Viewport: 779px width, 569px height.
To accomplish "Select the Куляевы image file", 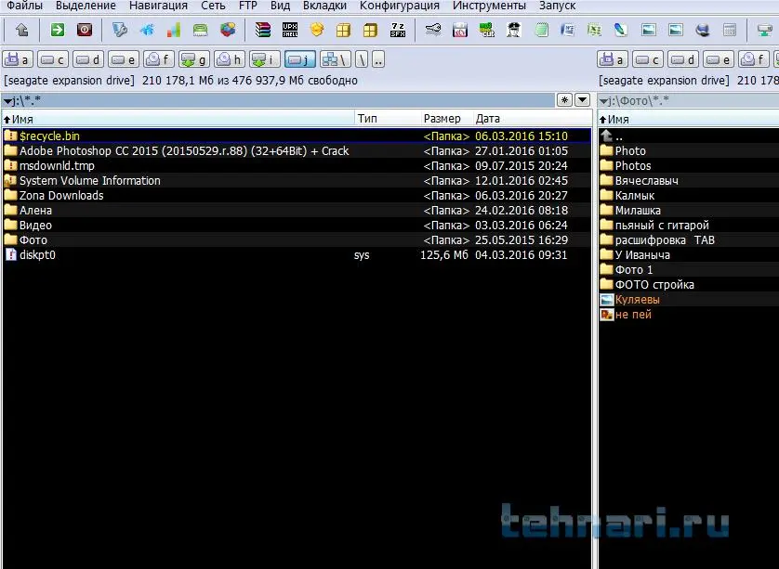I will pos(689,300).
